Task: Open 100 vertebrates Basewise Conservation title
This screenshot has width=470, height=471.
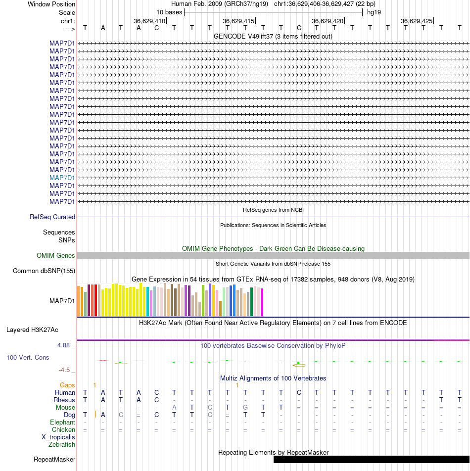Action: point(273,345)
